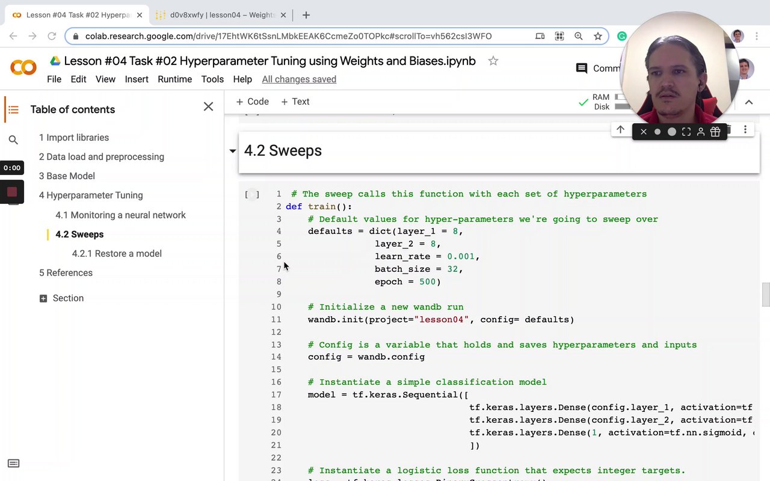The height and width of the screenshot is (481, 770).
Task: Expand the Section item plus box
Action: 43,298
